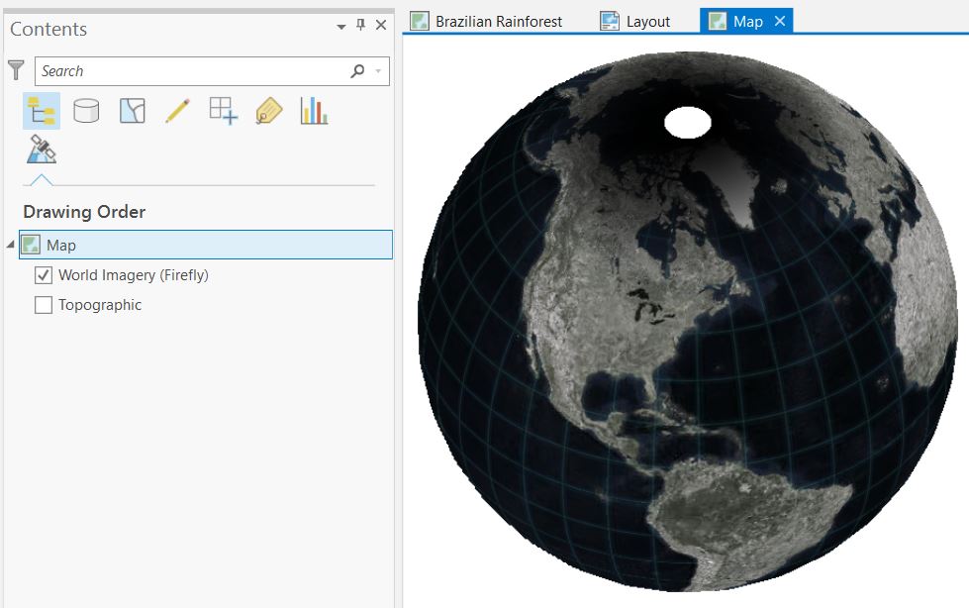Click the filter funnel icon
Screen dimensions: 969x608
(x=16, y=70)
